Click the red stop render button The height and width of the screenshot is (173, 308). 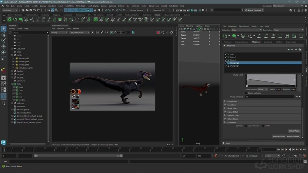pos(158,32)
